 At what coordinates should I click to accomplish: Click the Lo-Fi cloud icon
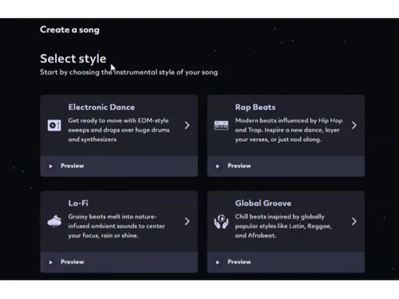pos(54,222)
